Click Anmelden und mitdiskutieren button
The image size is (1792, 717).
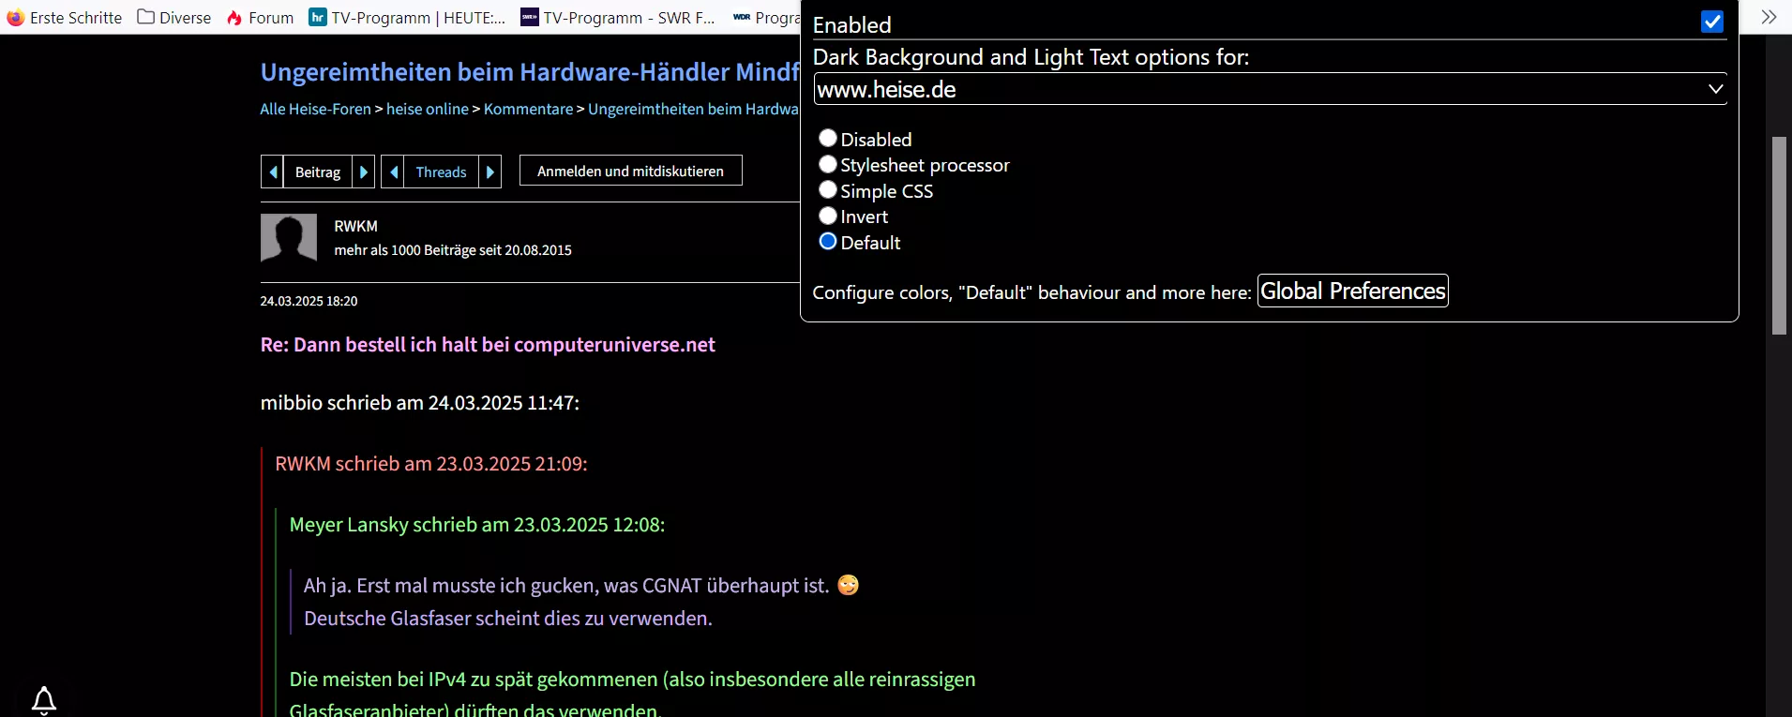tap(630, 171)
